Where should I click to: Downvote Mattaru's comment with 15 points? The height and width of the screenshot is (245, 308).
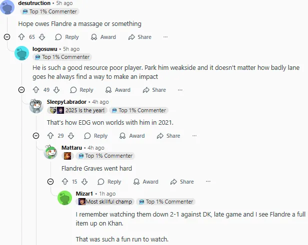pyautogui.click(x=84, y=182)
